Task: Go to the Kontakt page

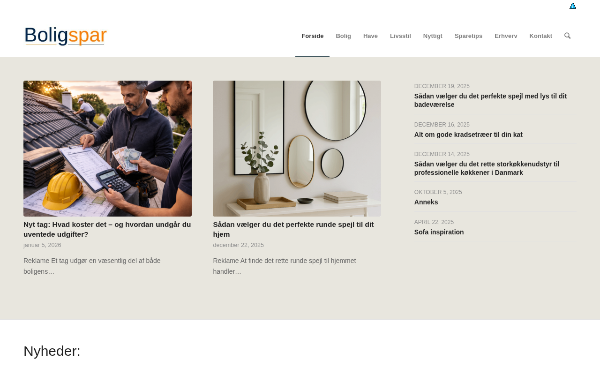Action: [x=540, y=36]
